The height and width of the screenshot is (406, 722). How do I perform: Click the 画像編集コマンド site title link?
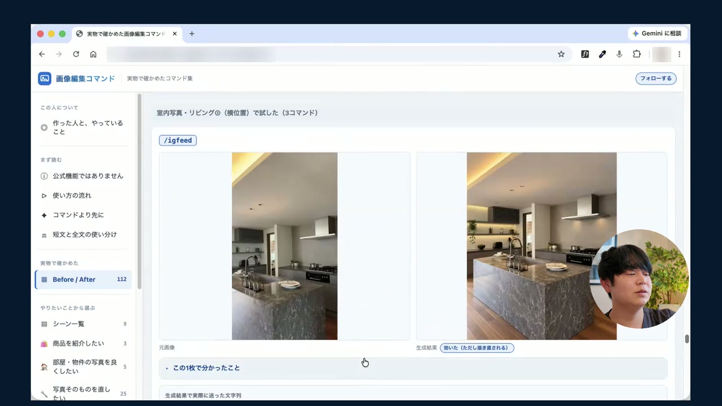pyautogui.click(x=85, y=78)
